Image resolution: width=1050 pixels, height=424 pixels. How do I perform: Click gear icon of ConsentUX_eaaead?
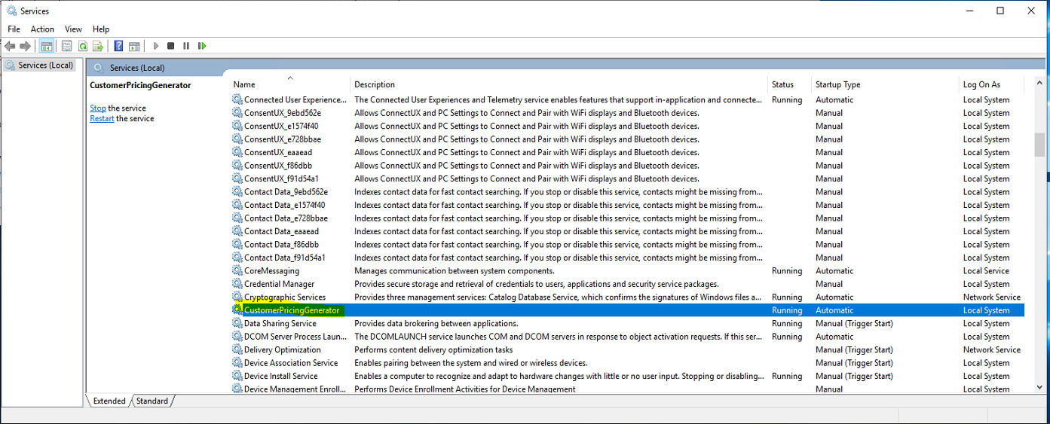click(x=237, y=152)
